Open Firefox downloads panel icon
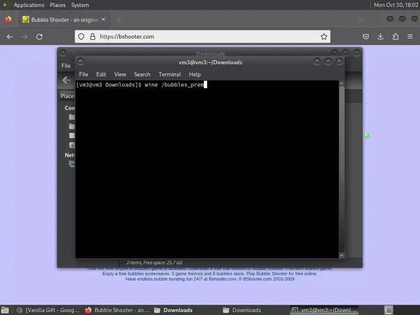Screen dimensions: 420x315 click(380, 37)
